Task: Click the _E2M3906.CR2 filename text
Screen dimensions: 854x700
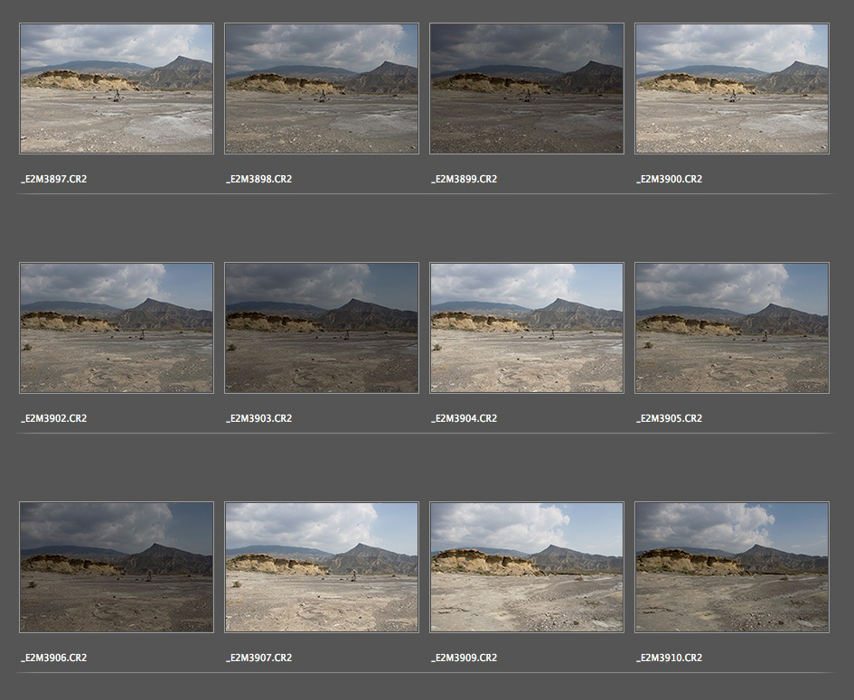Action: tap(54, 658)
